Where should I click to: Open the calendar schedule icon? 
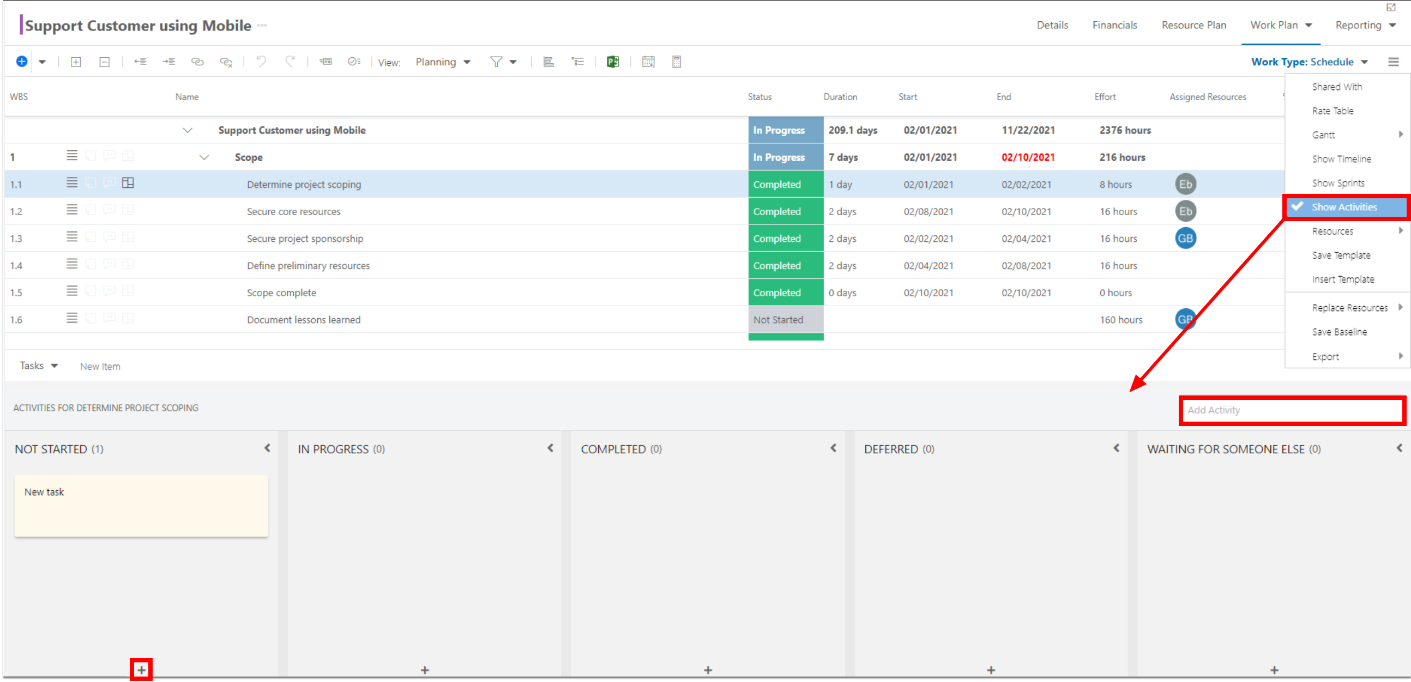pyautogui.click(x=648, y=62)
